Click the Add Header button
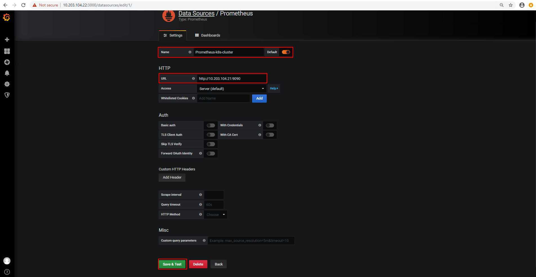Screen dimensions: 536x277 coord(172,177)
